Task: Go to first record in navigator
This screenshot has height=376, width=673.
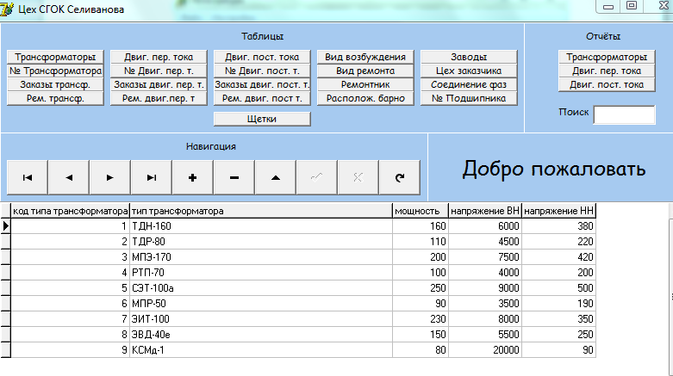Action: [x=28, y=177]
